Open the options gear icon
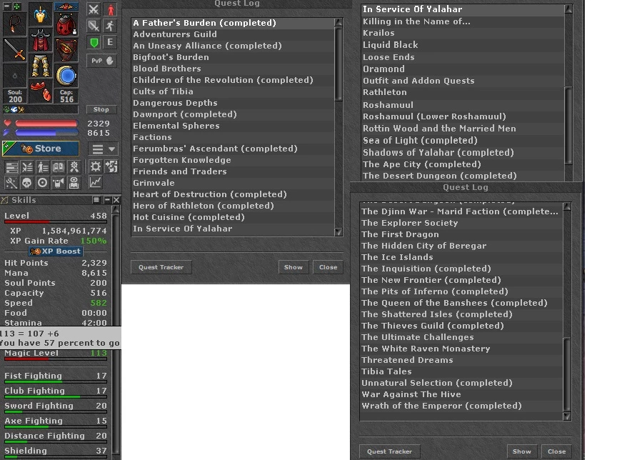This screenshot has height=460, width=617. point(95,166)
